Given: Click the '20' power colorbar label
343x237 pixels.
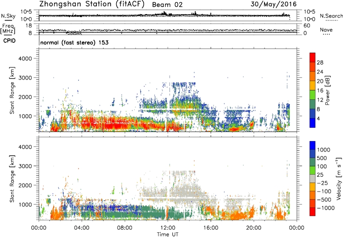Looking at the screenshot, I should coord(320,81).
